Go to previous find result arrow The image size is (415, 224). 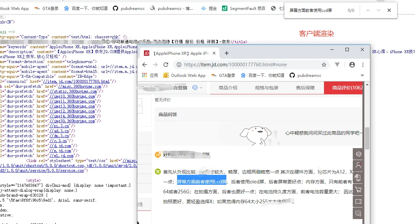[368, 10]
